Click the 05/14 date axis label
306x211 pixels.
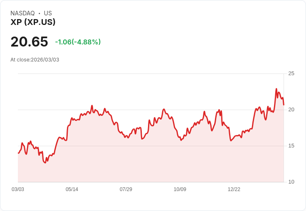(x=72, y=189)
